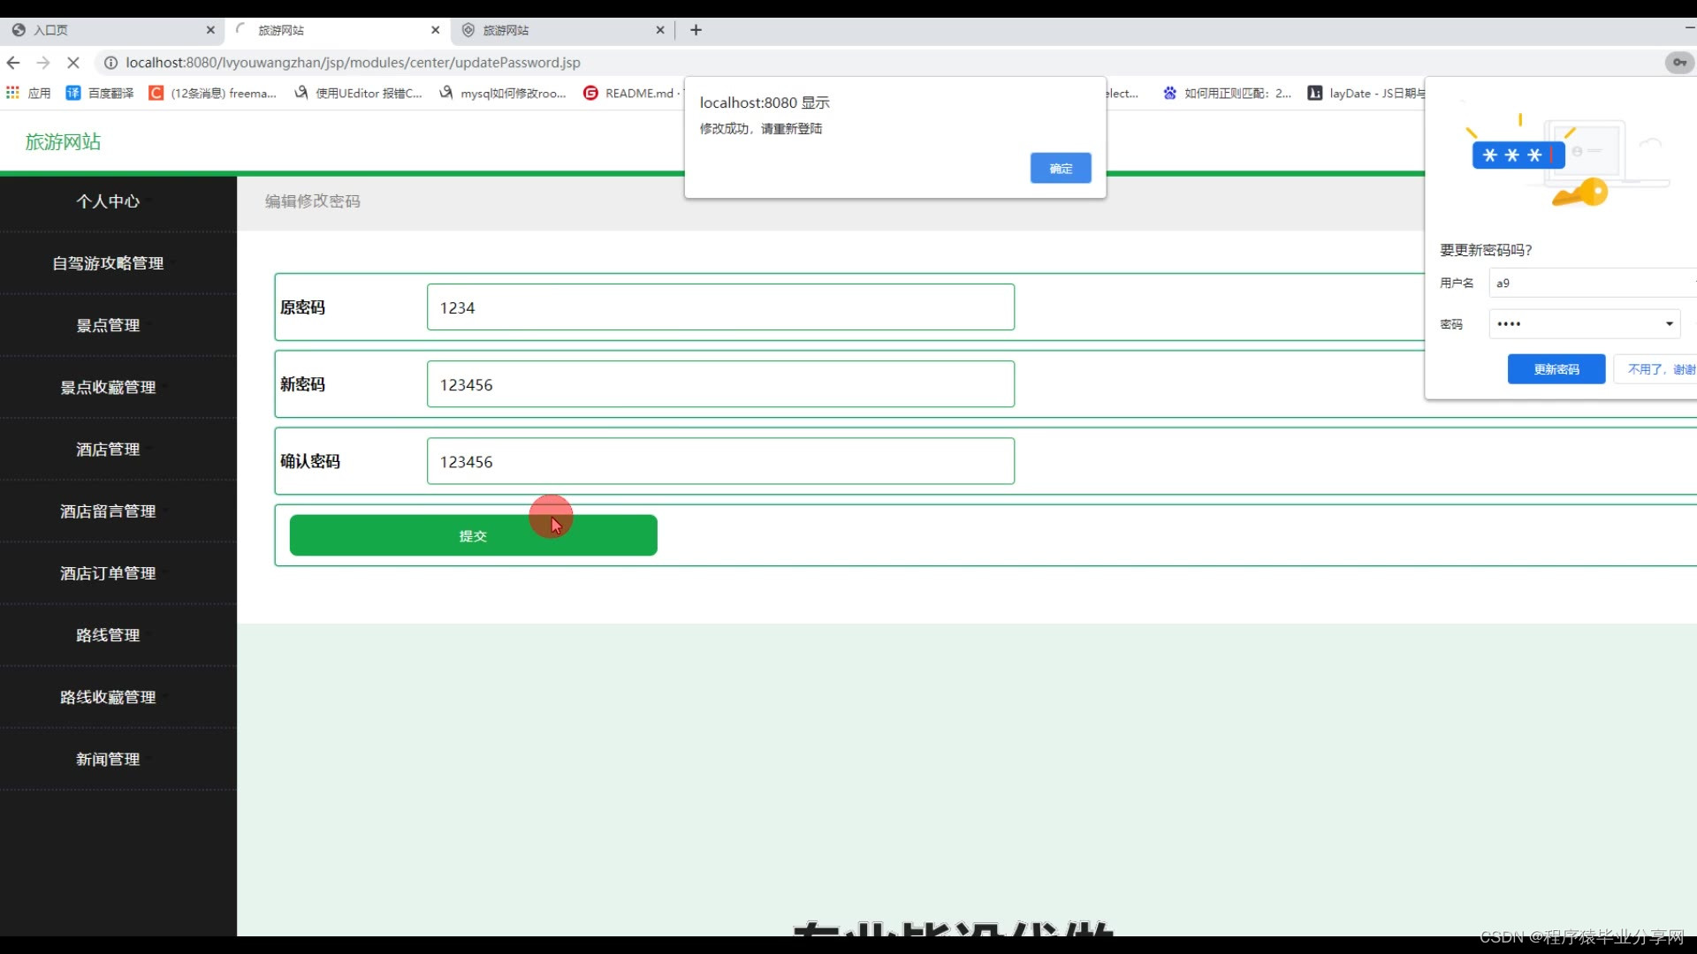Image resolution: width=1697 pixels, height=954 pixels.
Task: Close the first 入口页 tab
Action: coord(210,30)
